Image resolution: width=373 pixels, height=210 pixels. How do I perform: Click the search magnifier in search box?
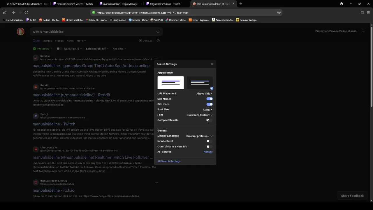click(158, 32)
